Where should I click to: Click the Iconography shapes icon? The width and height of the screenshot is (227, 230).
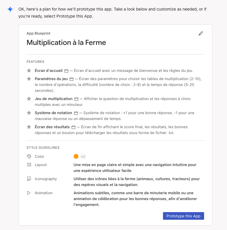(x=29, y=179)
